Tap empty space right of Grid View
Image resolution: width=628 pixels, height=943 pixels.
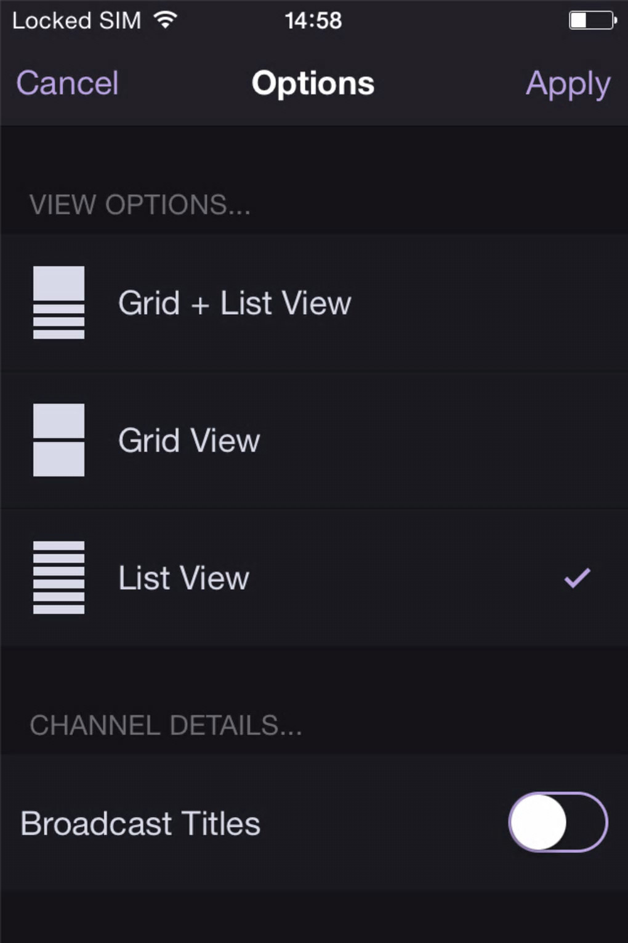coord(443,440)
